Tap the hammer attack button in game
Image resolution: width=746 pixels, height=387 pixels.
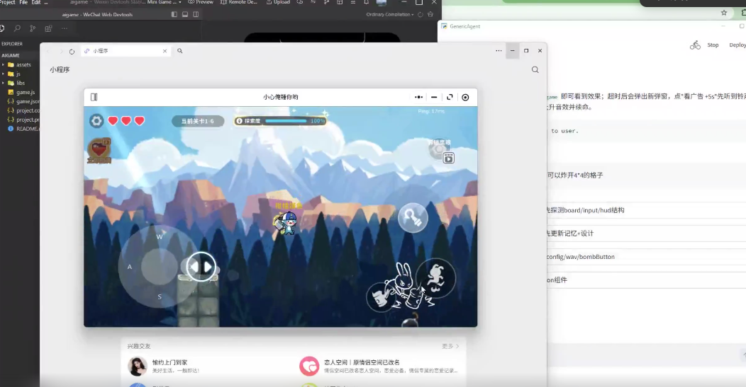click(413, 217)
